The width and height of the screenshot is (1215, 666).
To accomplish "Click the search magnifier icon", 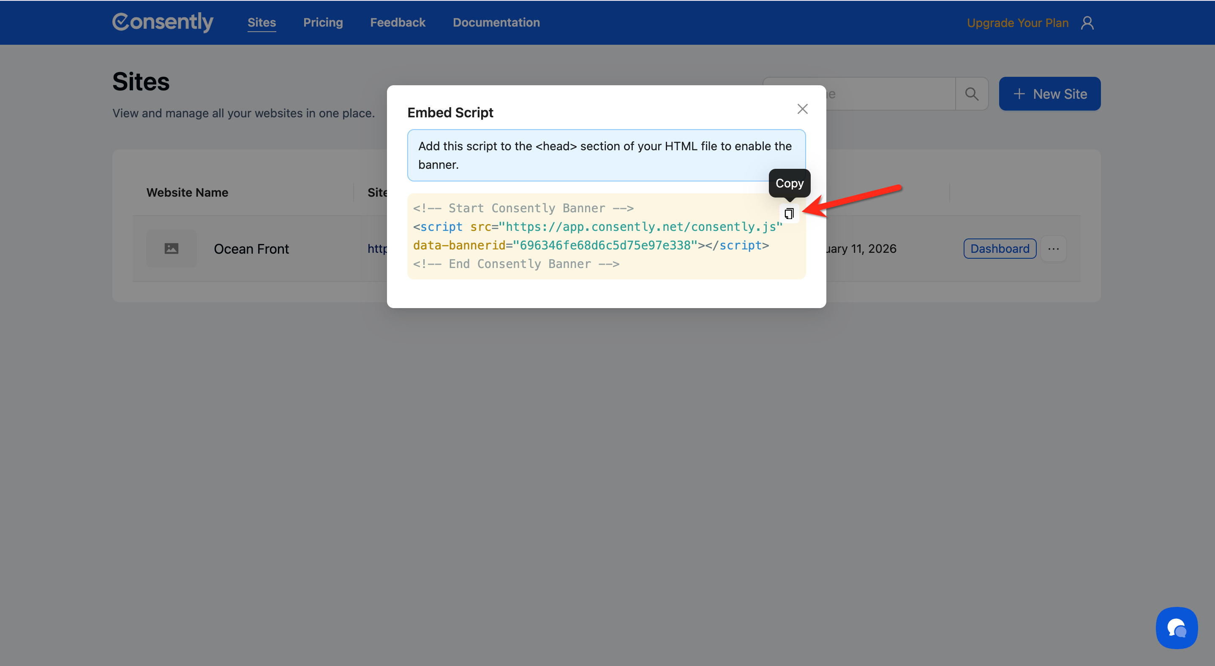I will 972,94.
